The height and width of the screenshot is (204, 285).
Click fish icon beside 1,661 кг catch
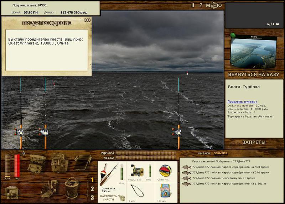pos(186,184)
